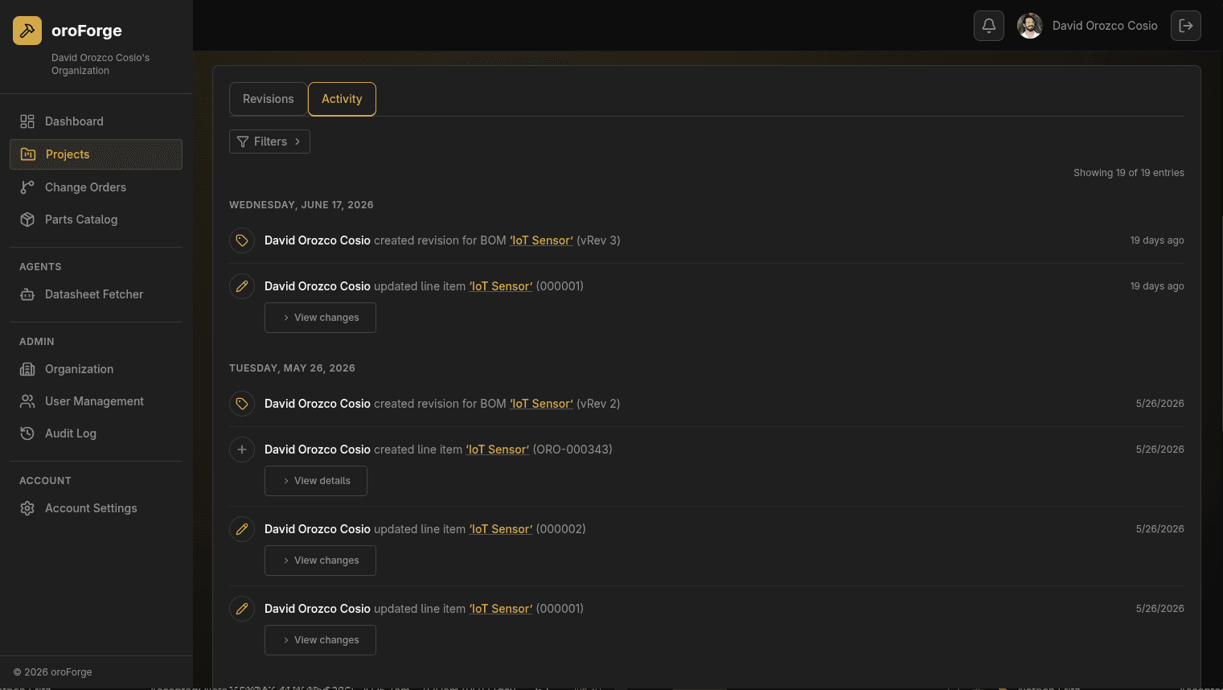This screenshot has width=1223, height=690.
Task: Click David Orozco Cosio's avatar picture
Action: [1030, 26]
